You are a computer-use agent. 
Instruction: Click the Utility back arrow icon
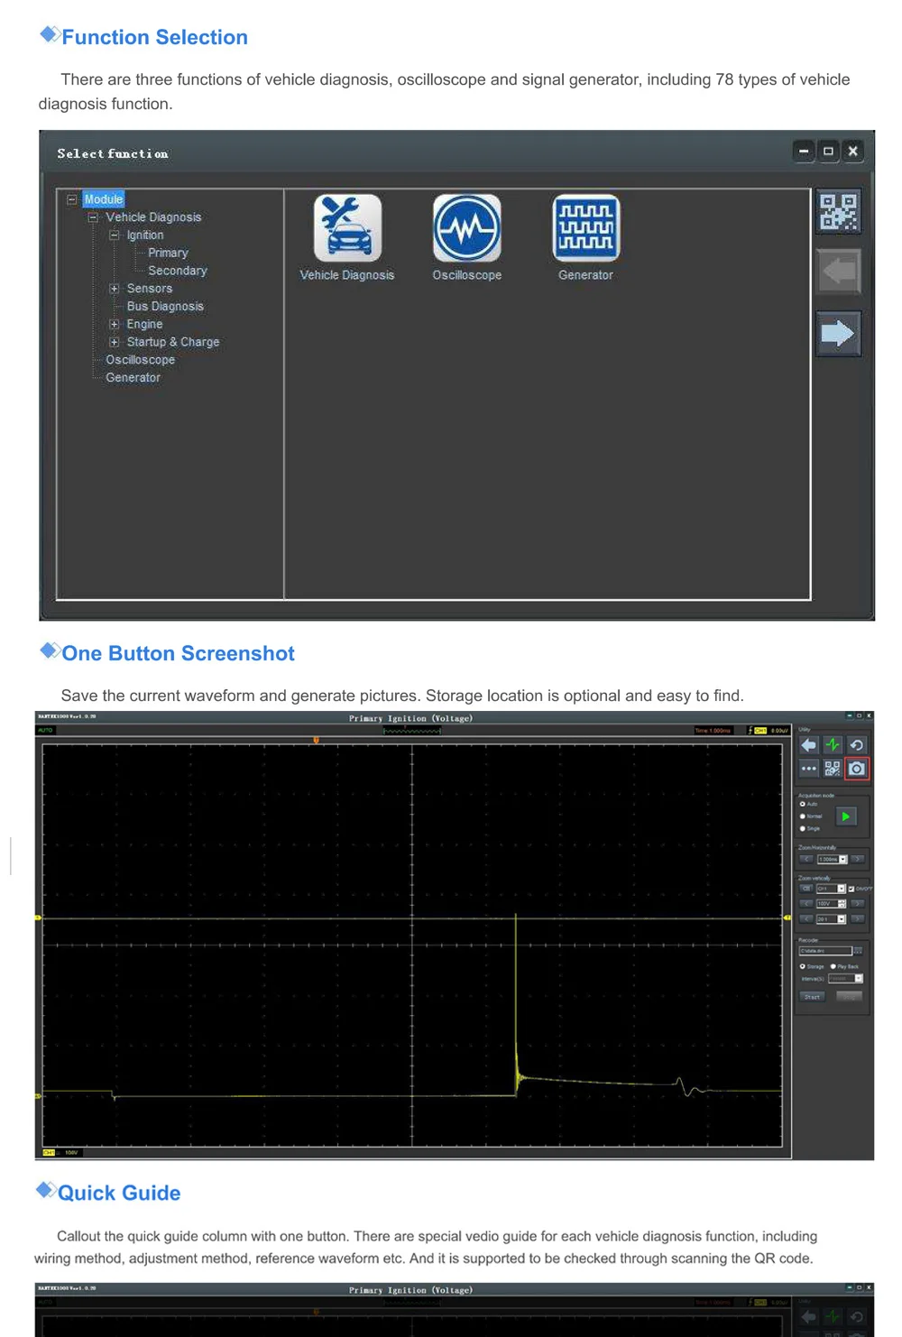pos(809,745)
